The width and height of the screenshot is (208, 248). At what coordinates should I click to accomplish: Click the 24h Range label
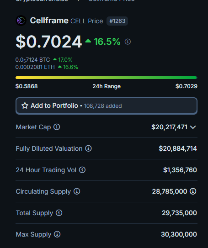click(107, 86)
